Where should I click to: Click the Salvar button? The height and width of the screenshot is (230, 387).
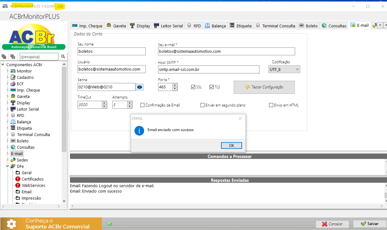[x=370, y=224]
